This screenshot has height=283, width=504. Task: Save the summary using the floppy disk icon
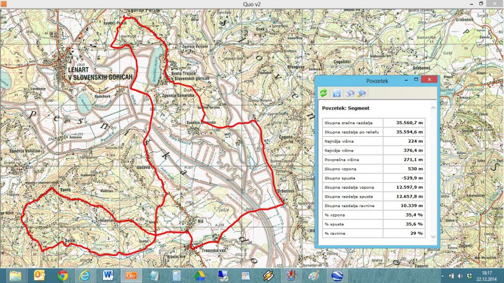tap(337, 93)
